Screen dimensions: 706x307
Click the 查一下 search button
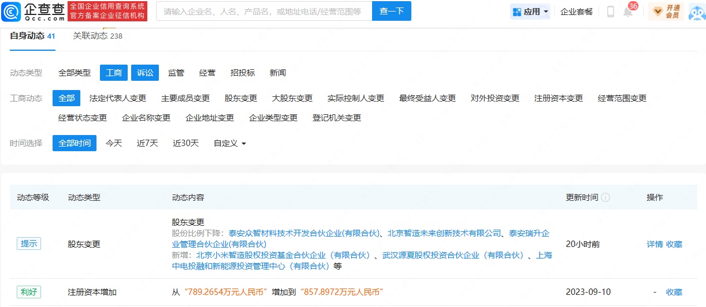(392, 11)
